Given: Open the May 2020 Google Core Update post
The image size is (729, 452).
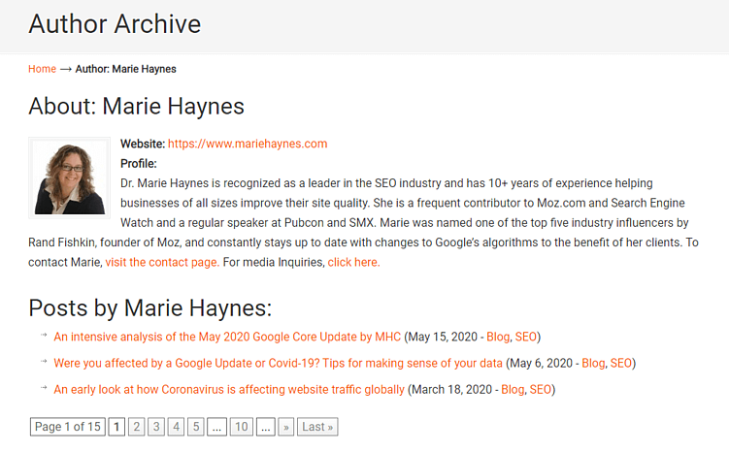Looking at the screenshot, I should pyautogui.click(x=227, y=337).
